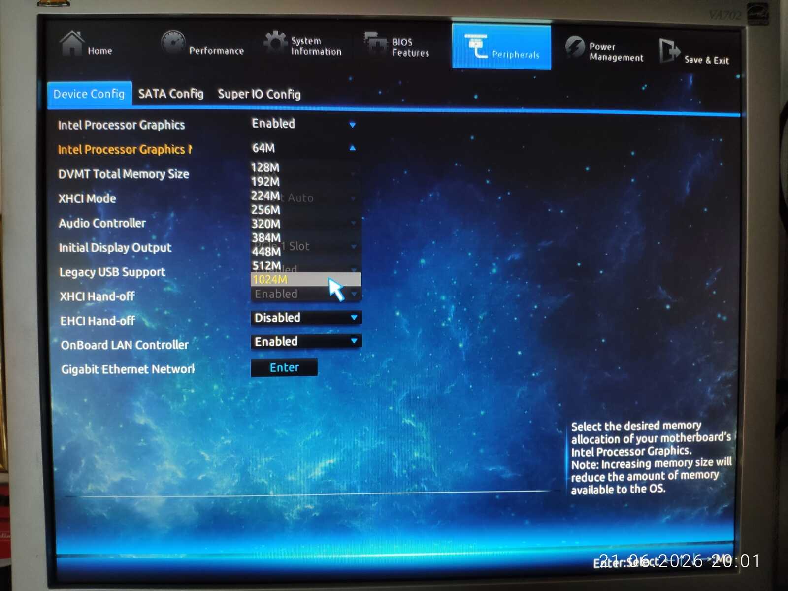
Task: Open the Home section house icon
Action: coord(72,43)
